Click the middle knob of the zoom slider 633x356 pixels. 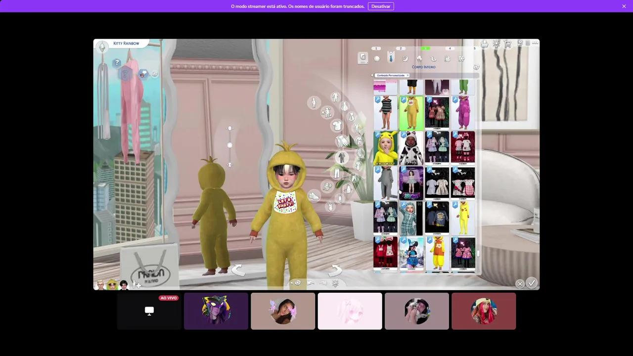(229, 145)
